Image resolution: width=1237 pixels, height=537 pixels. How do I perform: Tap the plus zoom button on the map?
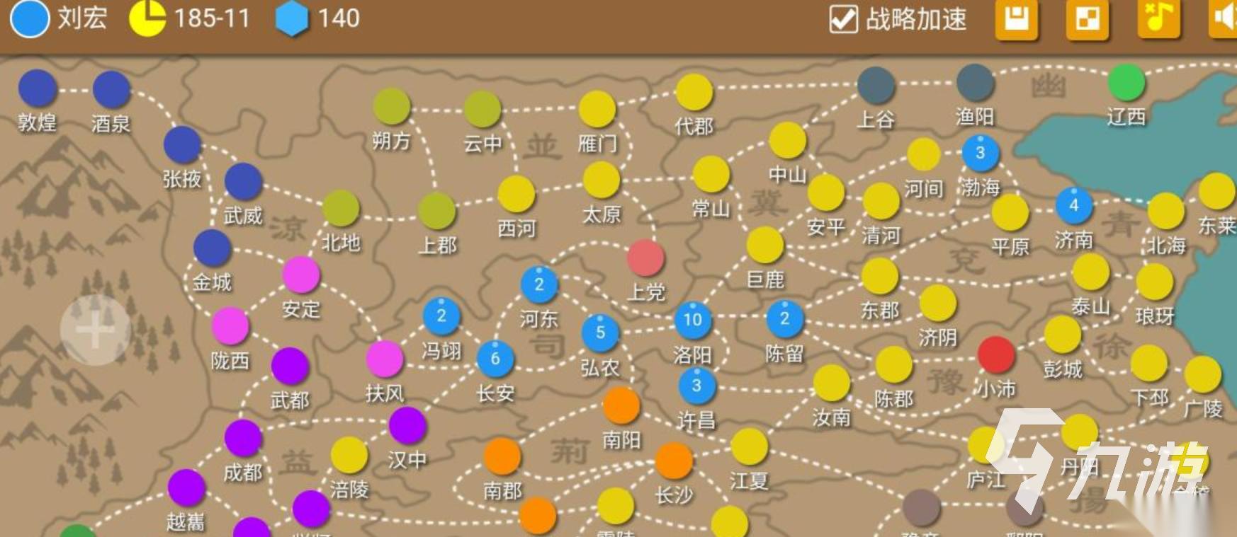(x=96, y=330)
